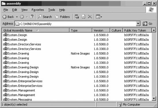Viewport: 158px width, 108px height.
Task: Click the Native Images System.Drawing.Design row icon
Action: pyautogui.click(x=5, y=67)
